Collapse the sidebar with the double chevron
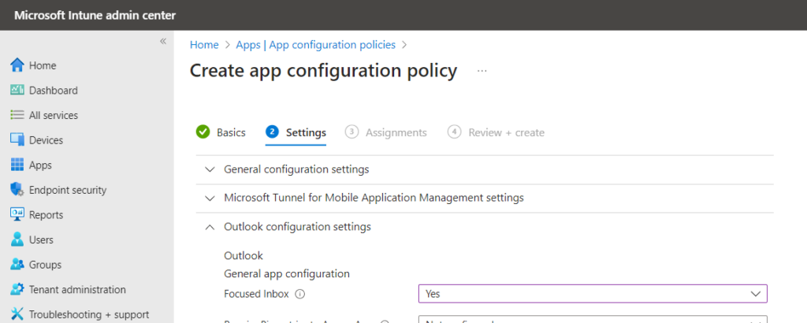Viewport: 807px width, 323px height. coord(162,41)
